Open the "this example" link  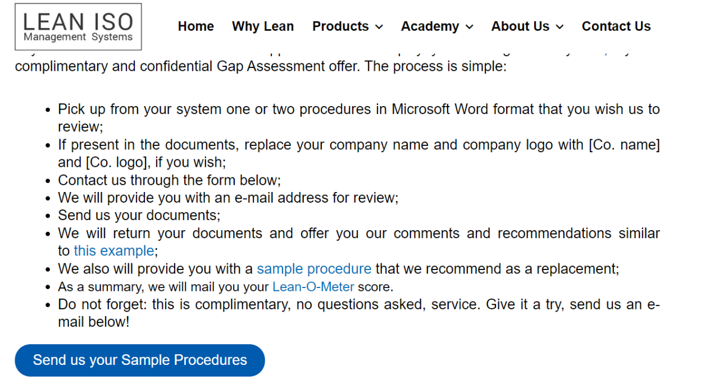[x=114, y=251]
